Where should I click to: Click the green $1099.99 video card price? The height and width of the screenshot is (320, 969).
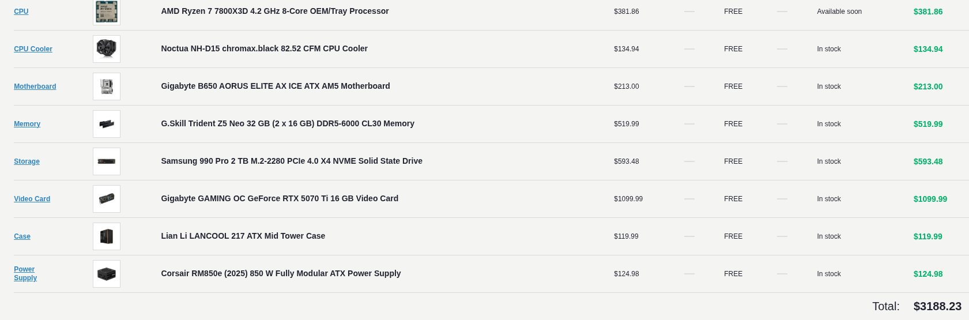click(930, 199)
